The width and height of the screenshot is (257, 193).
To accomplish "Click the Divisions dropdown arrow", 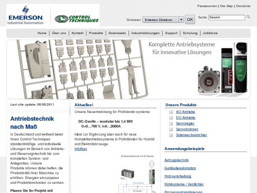I will [181, 20].
